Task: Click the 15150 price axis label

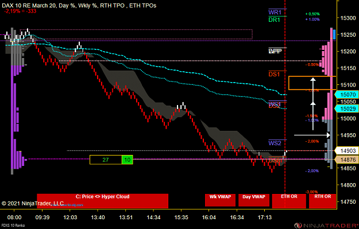Action: (x=348, y=68)
